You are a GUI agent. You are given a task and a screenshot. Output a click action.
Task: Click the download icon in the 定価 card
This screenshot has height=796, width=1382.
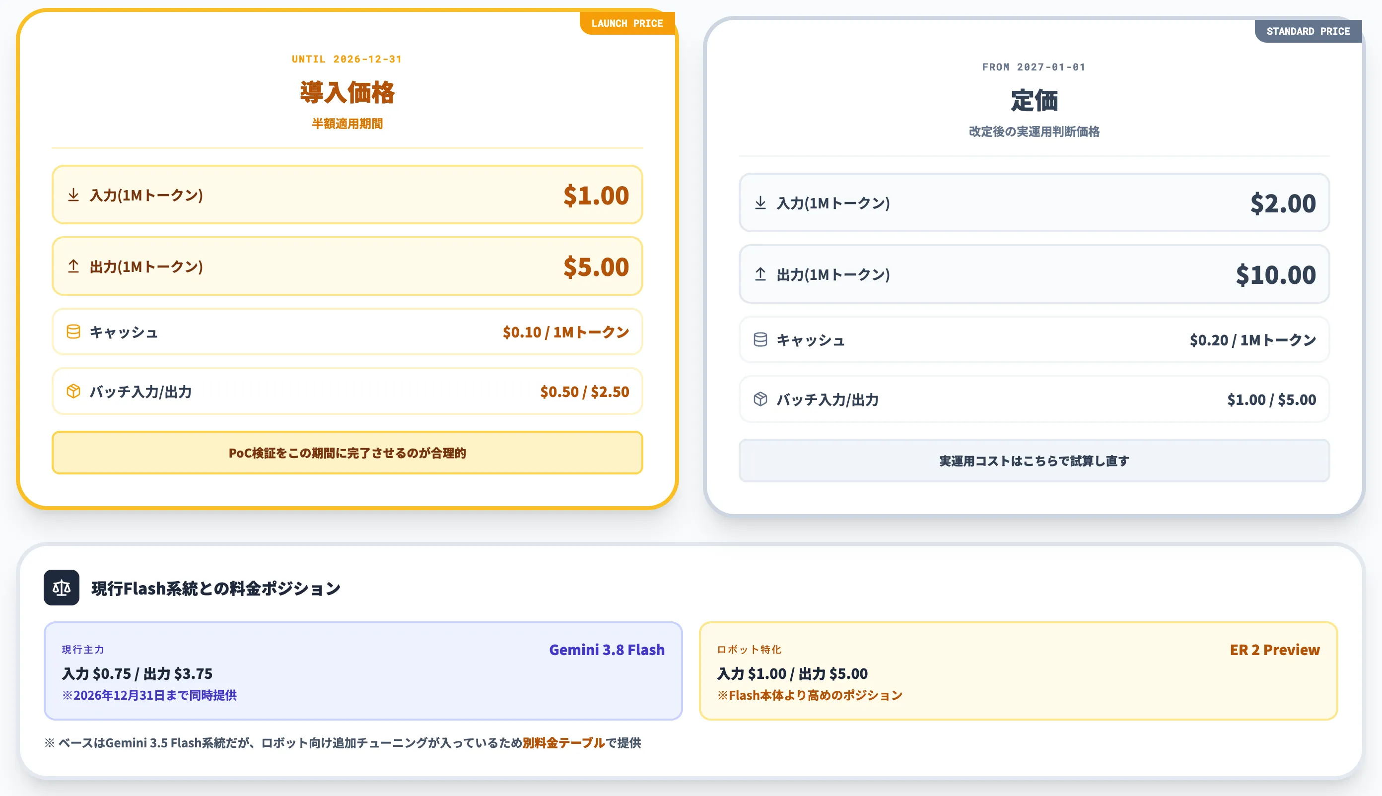click(760, 203)
